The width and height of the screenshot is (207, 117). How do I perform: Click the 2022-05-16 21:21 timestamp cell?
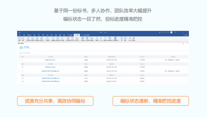click(x=111, y=81)
